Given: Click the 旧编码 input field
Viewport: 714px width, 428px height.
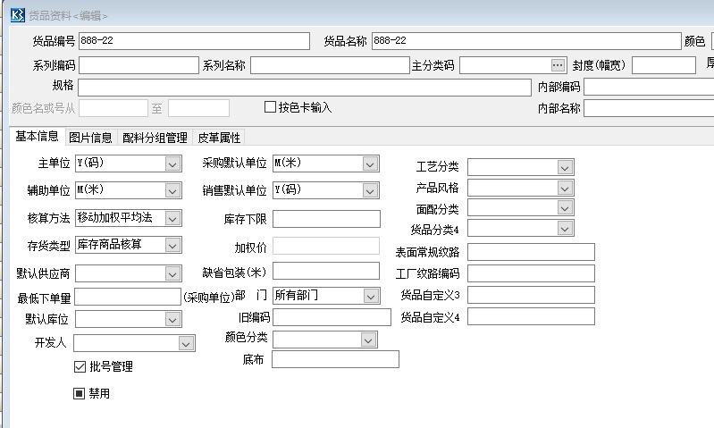Looking at the screenshot, I should (332, 317).
